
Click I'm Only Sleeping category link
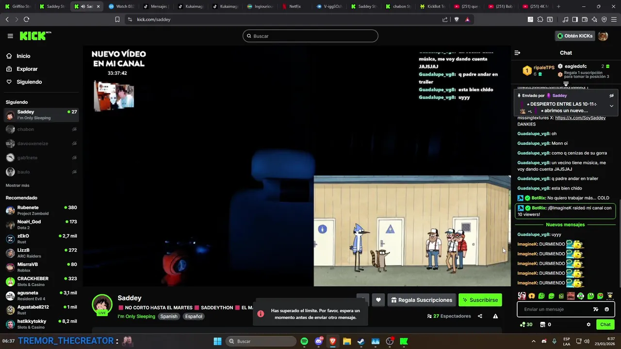click(x=136, y=317)
